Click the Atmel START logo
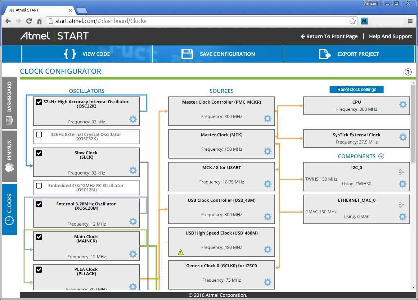Screen dimensions: 418x300 [54, 36]
